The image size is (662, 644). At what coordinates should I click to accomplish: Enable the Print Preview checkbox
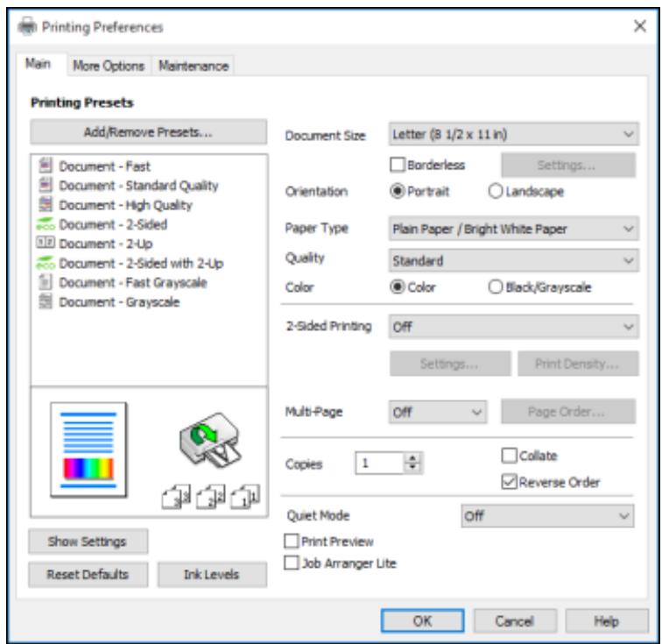click(x=292, y=541)
